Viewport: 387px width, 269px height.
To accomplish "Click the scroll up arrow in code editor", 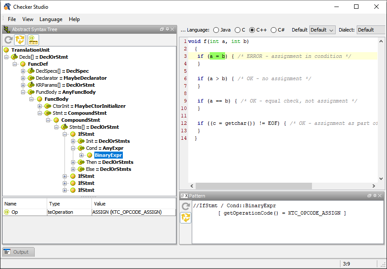I will (x=381, y=41).
